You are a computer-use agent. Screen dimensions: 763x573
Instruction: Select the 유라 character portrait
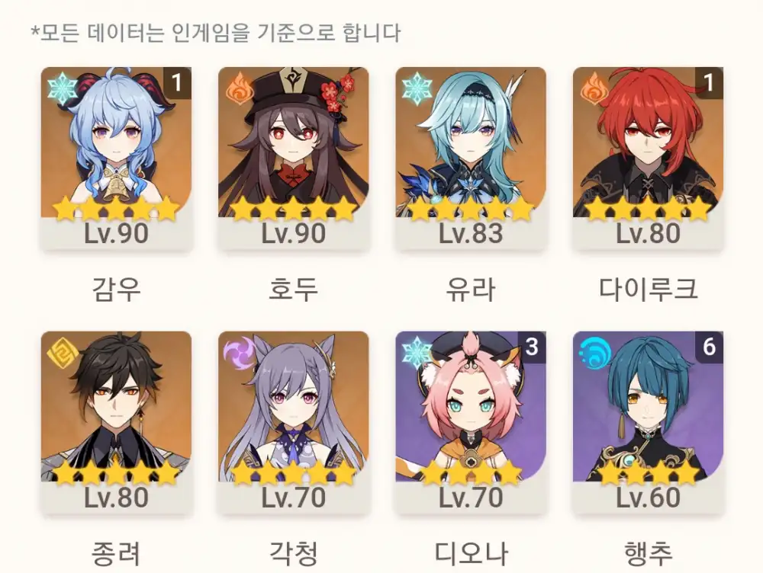click(471, 158)
